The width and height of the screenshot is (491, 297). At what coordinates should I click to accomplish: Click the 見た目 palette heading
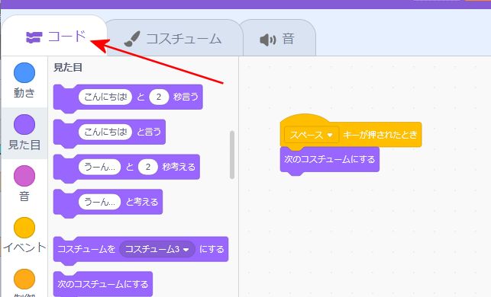(68, 67)
